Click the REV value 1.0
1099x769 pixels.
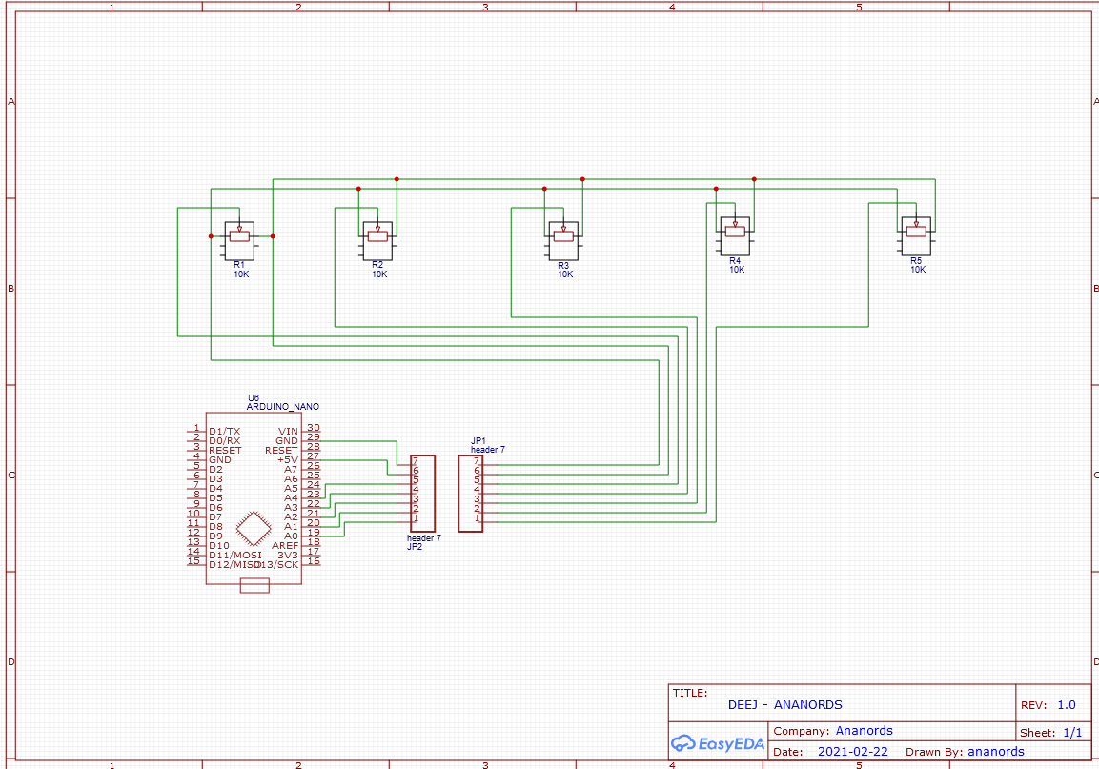(1066, 705)
